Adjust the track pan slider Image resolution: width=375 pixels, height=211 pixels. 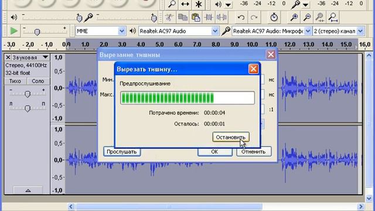click(28, 108)
